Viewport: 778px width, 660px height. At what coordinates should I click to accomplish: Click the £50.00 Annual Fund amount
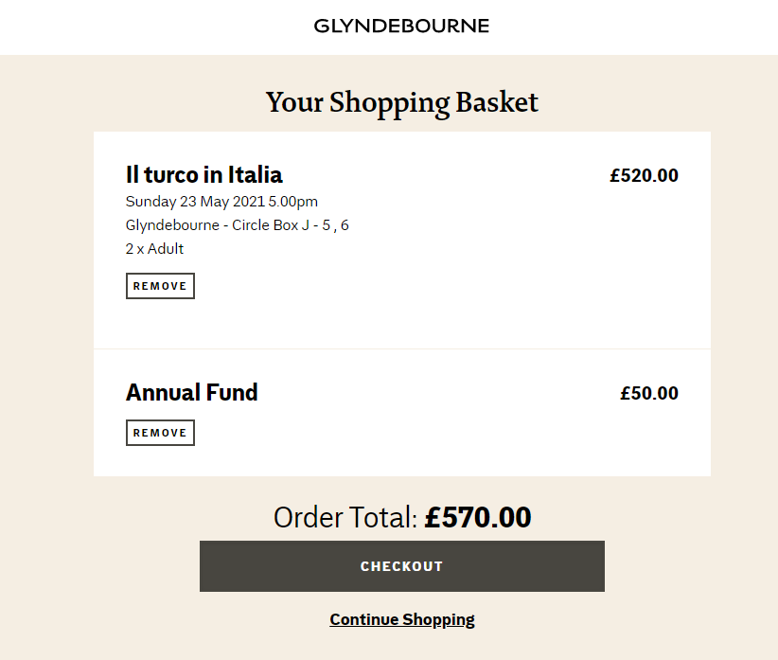click(x=649, y=393)
